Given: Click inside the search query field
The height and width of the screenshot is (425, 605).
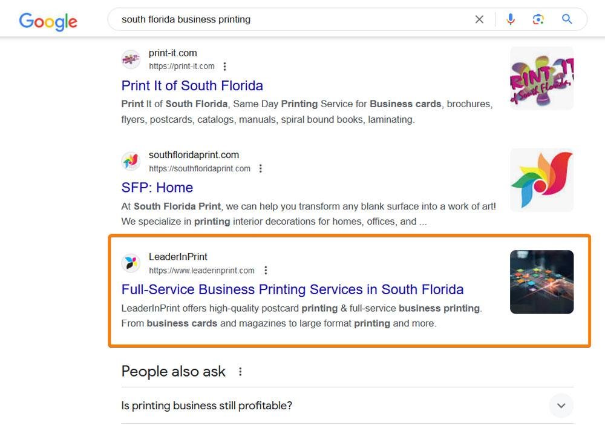Looking at the screenshot, I should 290,19.
